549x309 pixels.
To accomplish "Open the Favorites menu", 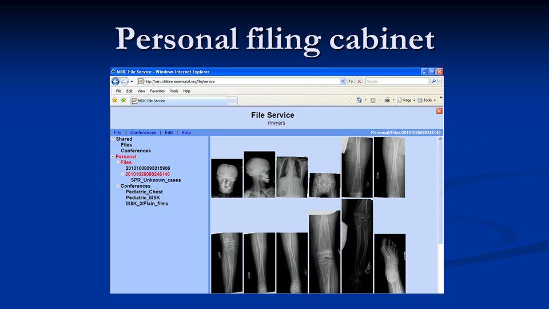I will pyautogui.click(x=157, y=91).
